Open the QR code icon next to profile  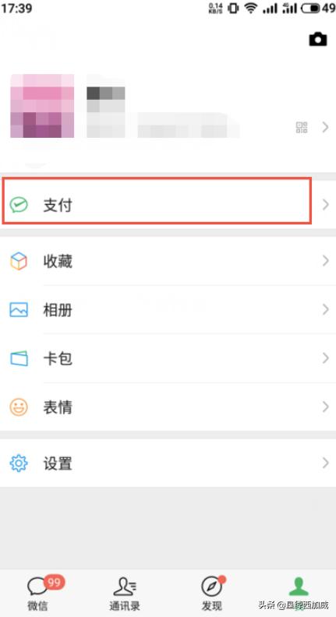pyautogui.click(x=302, y=128)
